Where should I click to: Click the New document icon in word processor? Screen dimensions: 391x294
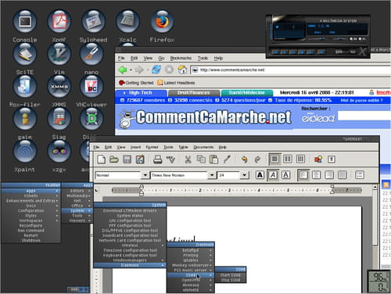click(101, 159)
